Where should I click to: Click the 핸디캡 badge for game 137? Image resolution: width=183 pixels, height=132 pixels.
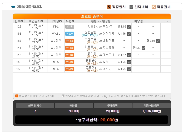tap(70, 41)
